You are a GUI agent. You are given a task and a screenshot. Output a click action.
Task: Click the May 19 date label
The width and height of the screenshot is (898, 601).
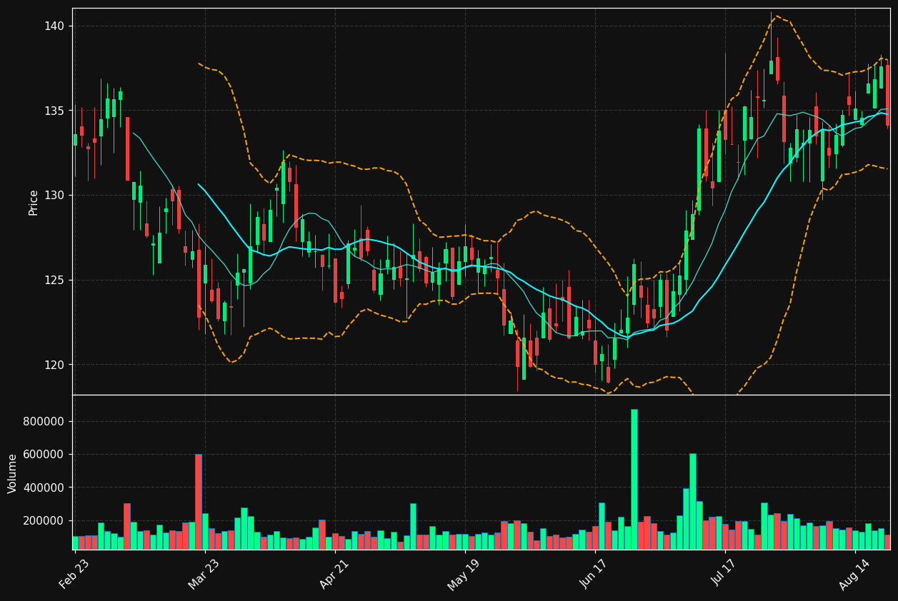coord(464,573)
